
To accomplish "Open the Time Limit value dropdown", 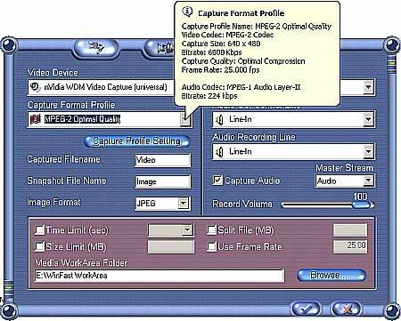I will [187, 230].
